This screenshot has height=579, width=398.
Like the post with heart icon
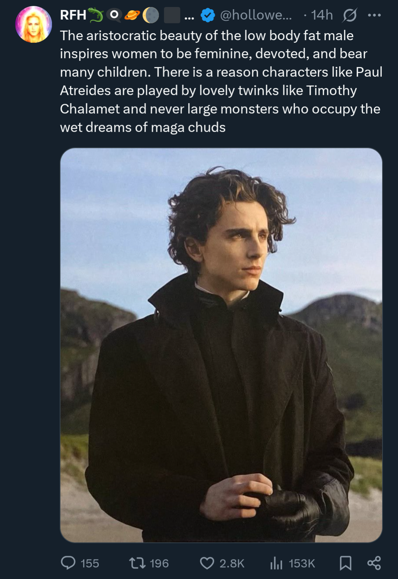click(x=207, y=563)
